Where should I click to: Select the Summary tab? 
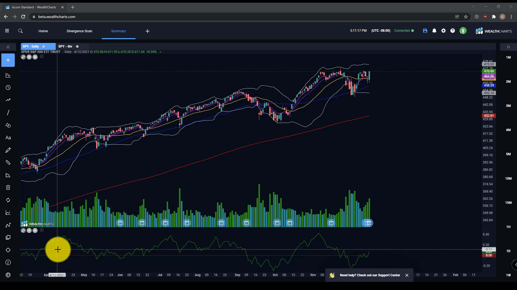tap(118, 31)
